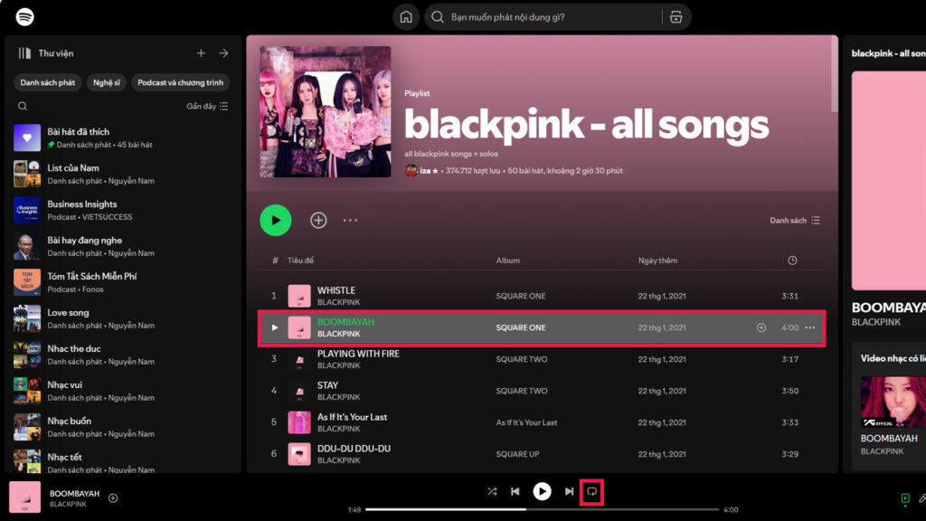This screenshot has width=926, height=521.
Task: Save playlist to library with plus circle
Action: point(318,221)
